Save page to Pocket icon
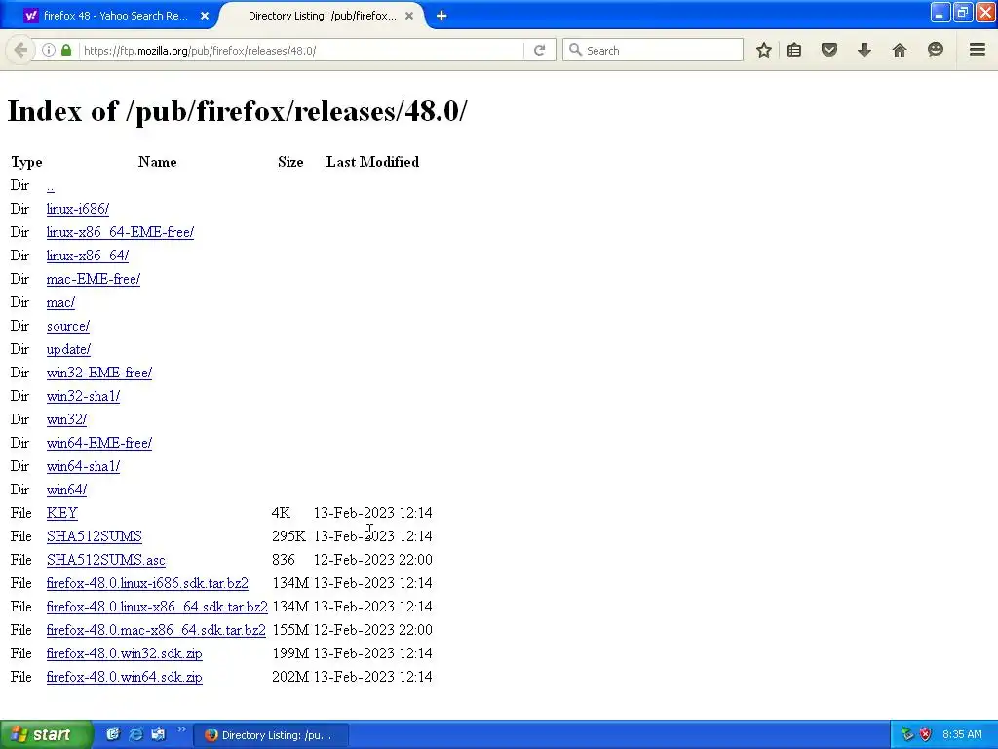The image size is (998, 749). [828, 50]
